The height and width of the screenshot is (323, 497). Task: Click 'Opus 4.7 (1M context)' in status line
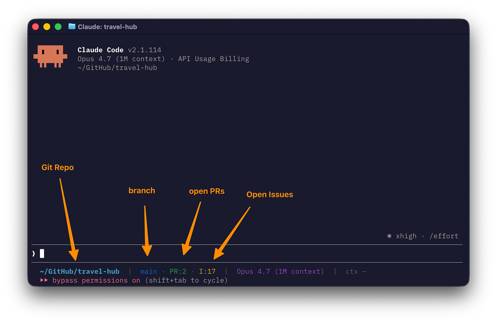280,271
